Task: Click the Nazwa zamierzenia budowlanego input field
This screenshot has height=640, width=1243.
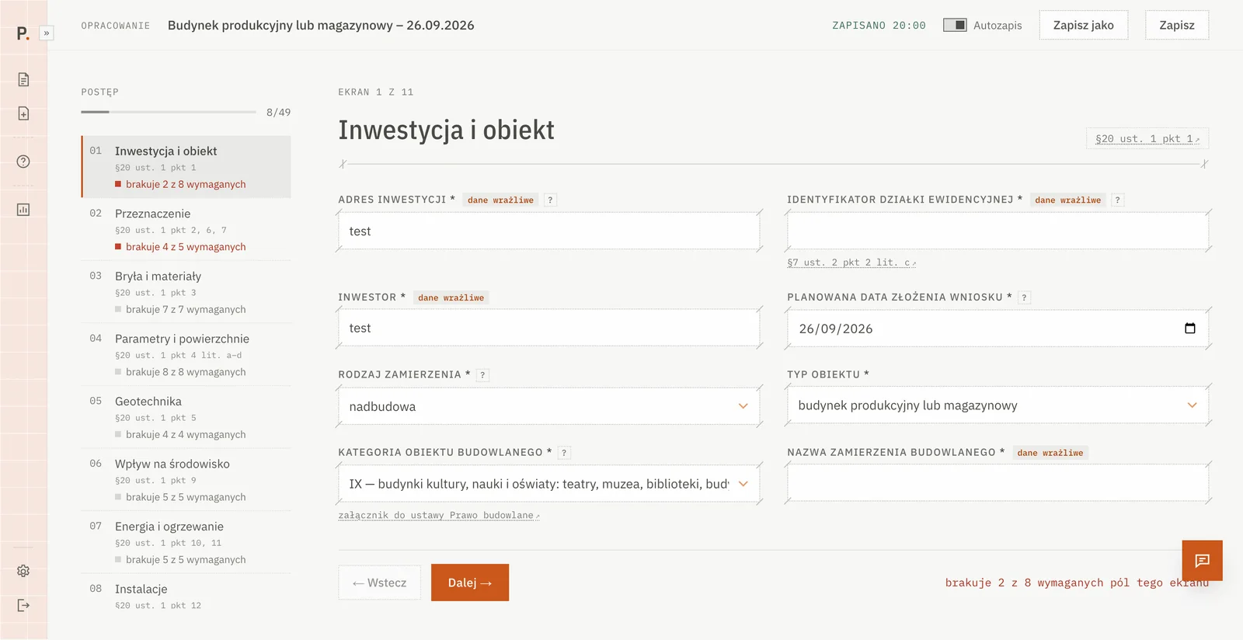Action: (x=998, y=484)
